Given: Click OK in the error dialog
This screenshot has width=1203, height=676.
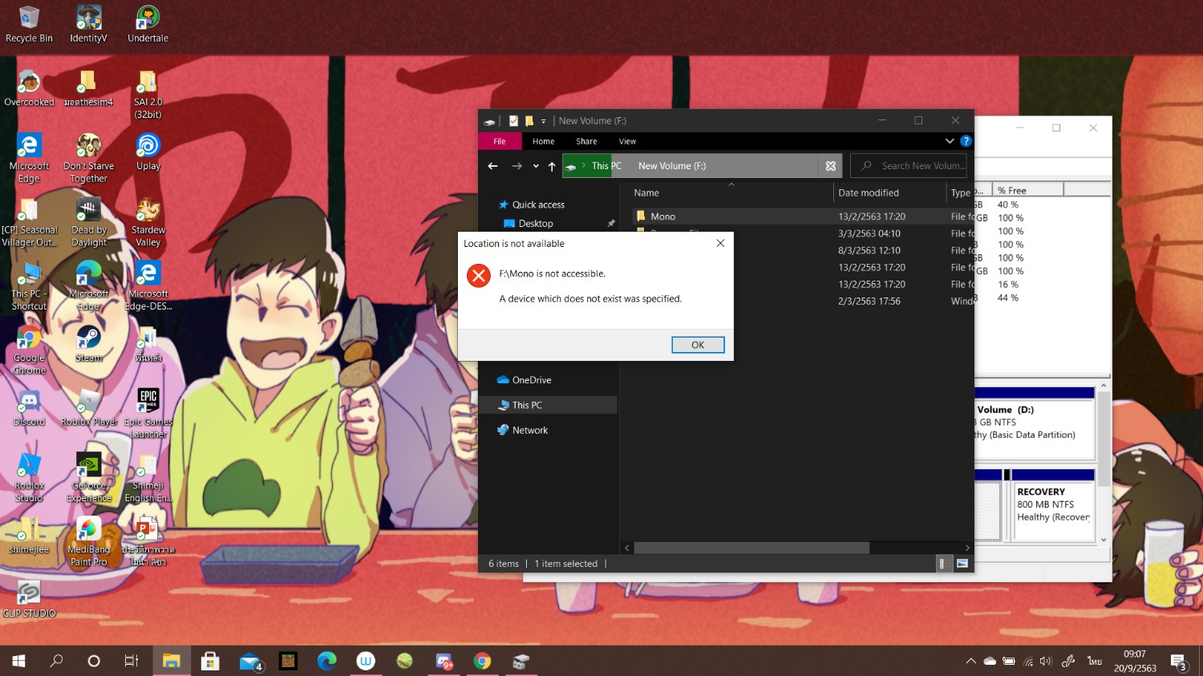Looking at the screenshot, I should pos(698,345).
